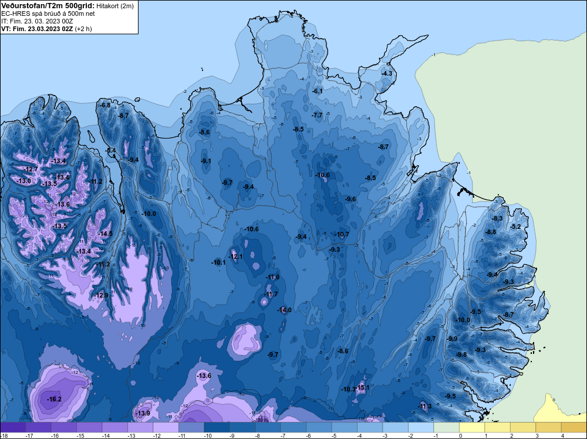Pick the dark blue legend swatch labeled -10
This screenshot has height=439, width=587.
point(217,427)
